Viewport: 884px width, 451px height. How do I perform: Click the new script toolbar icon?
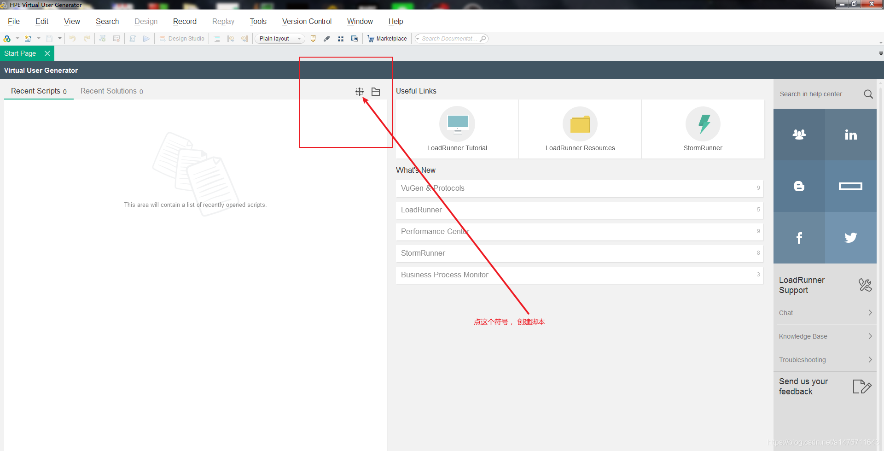pyautogui.click(x=7, y=39)
